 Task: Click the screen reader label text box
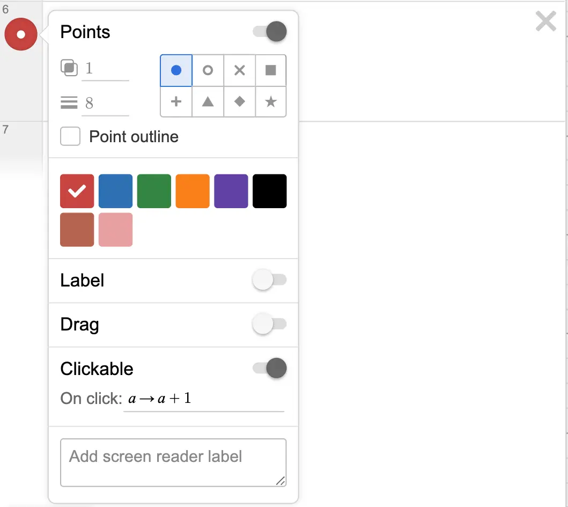173,462
